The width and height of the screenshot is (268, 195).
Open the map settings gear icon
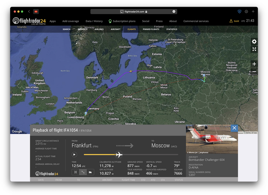pyautogui.click(x=254, y=42)
